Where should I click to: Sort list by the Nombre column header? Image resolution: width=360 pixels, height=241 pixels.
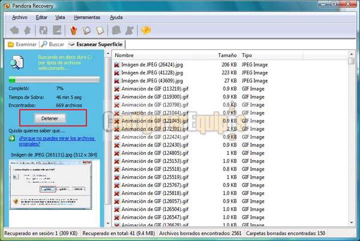coord(124,55)
